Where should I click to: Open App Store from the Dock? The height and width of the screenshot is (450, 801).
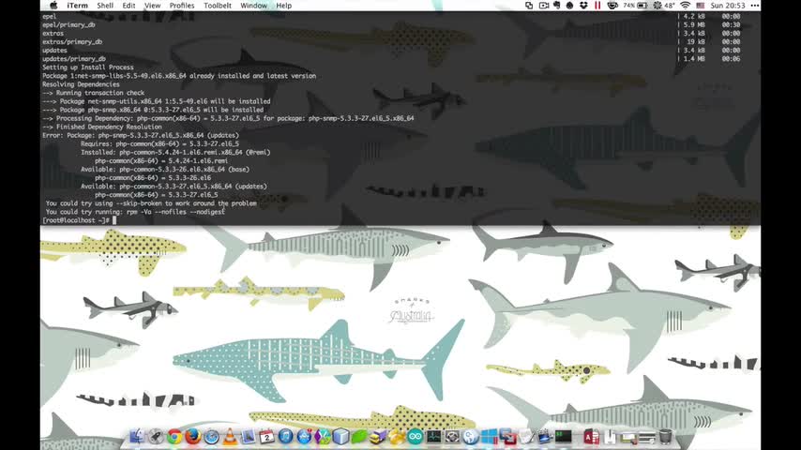(x=304, y=437)
